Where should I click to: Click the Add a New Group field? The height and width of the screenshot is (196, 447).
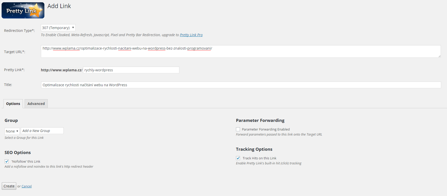click(x=42, y=131)
